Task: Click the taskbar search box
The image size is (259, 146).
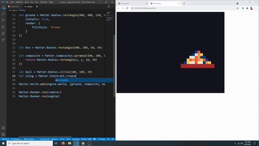Action: coord(30,143)
